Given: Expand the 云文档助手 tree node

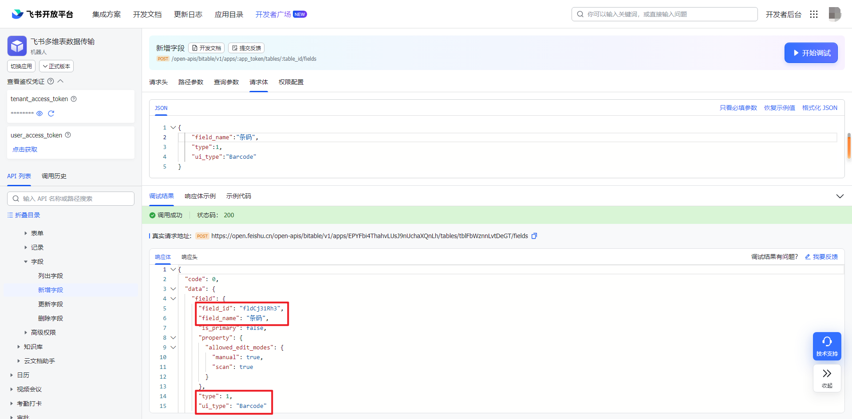Looking at the screenshot, I should coord(19,361).
